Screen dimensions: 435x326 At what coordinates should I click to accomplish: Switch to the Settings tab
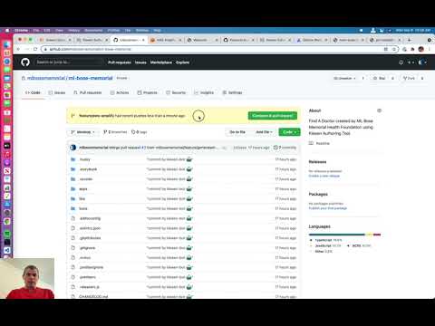click(232, 92)
